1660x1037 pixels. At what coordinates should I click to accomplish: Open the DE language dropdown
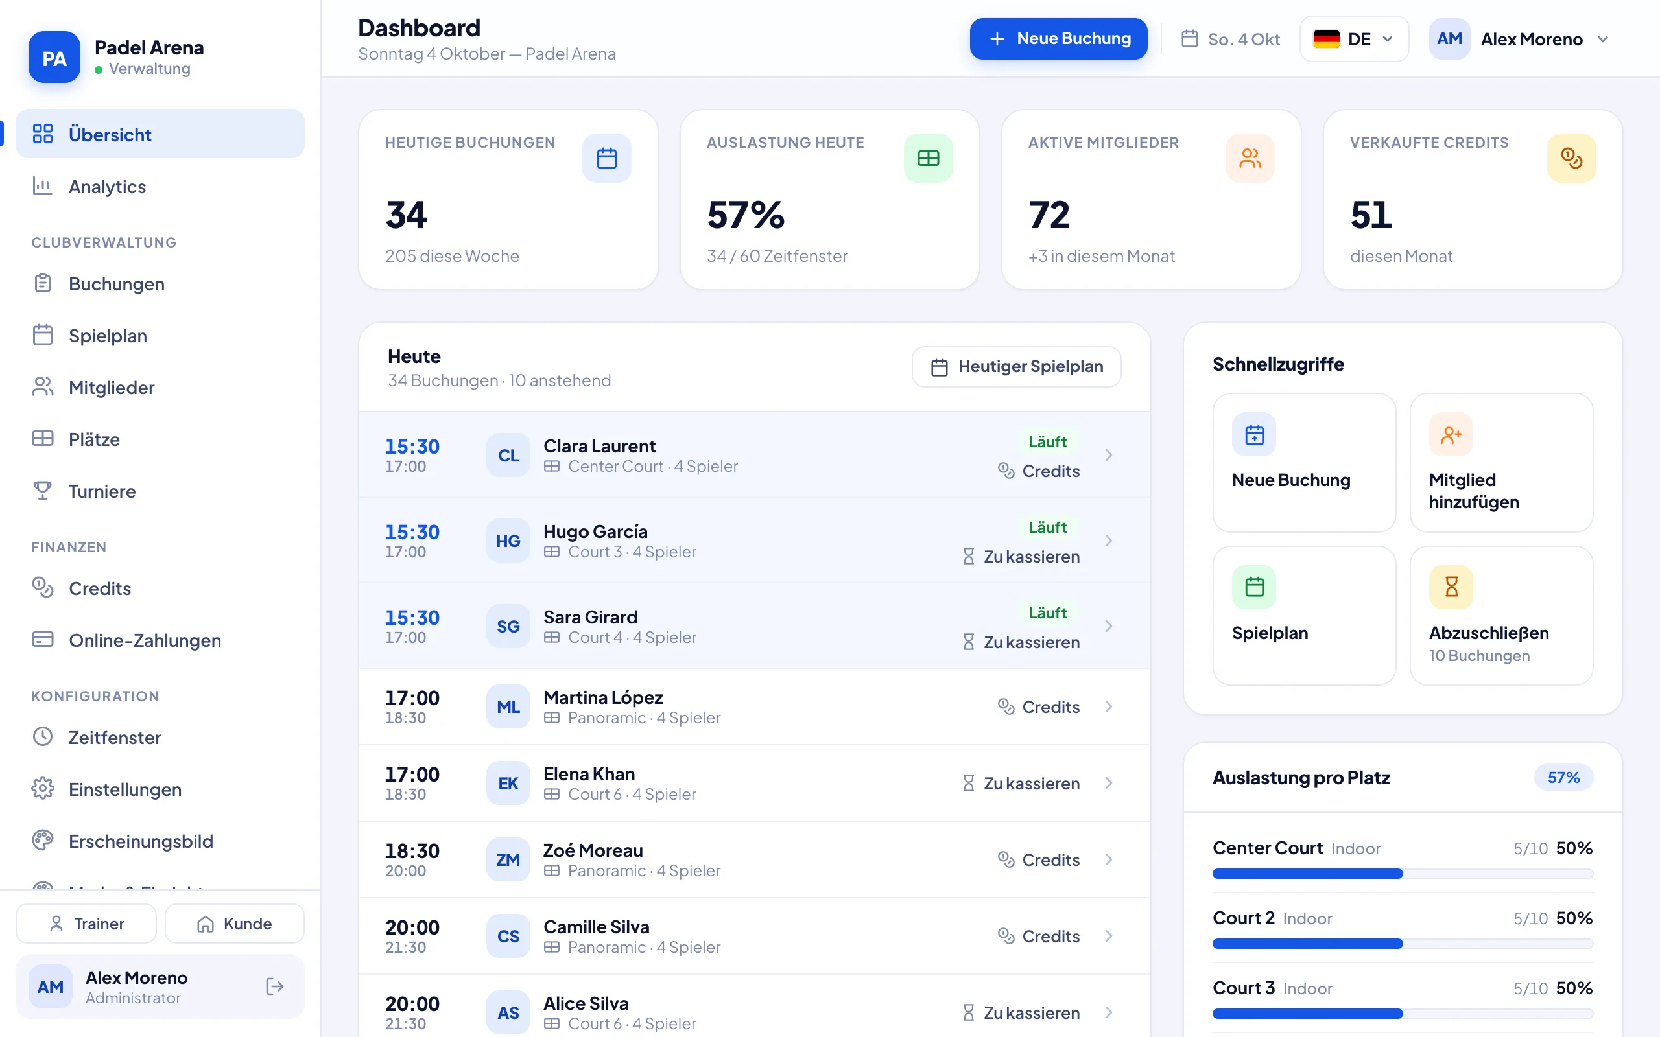pos(1354,39)
